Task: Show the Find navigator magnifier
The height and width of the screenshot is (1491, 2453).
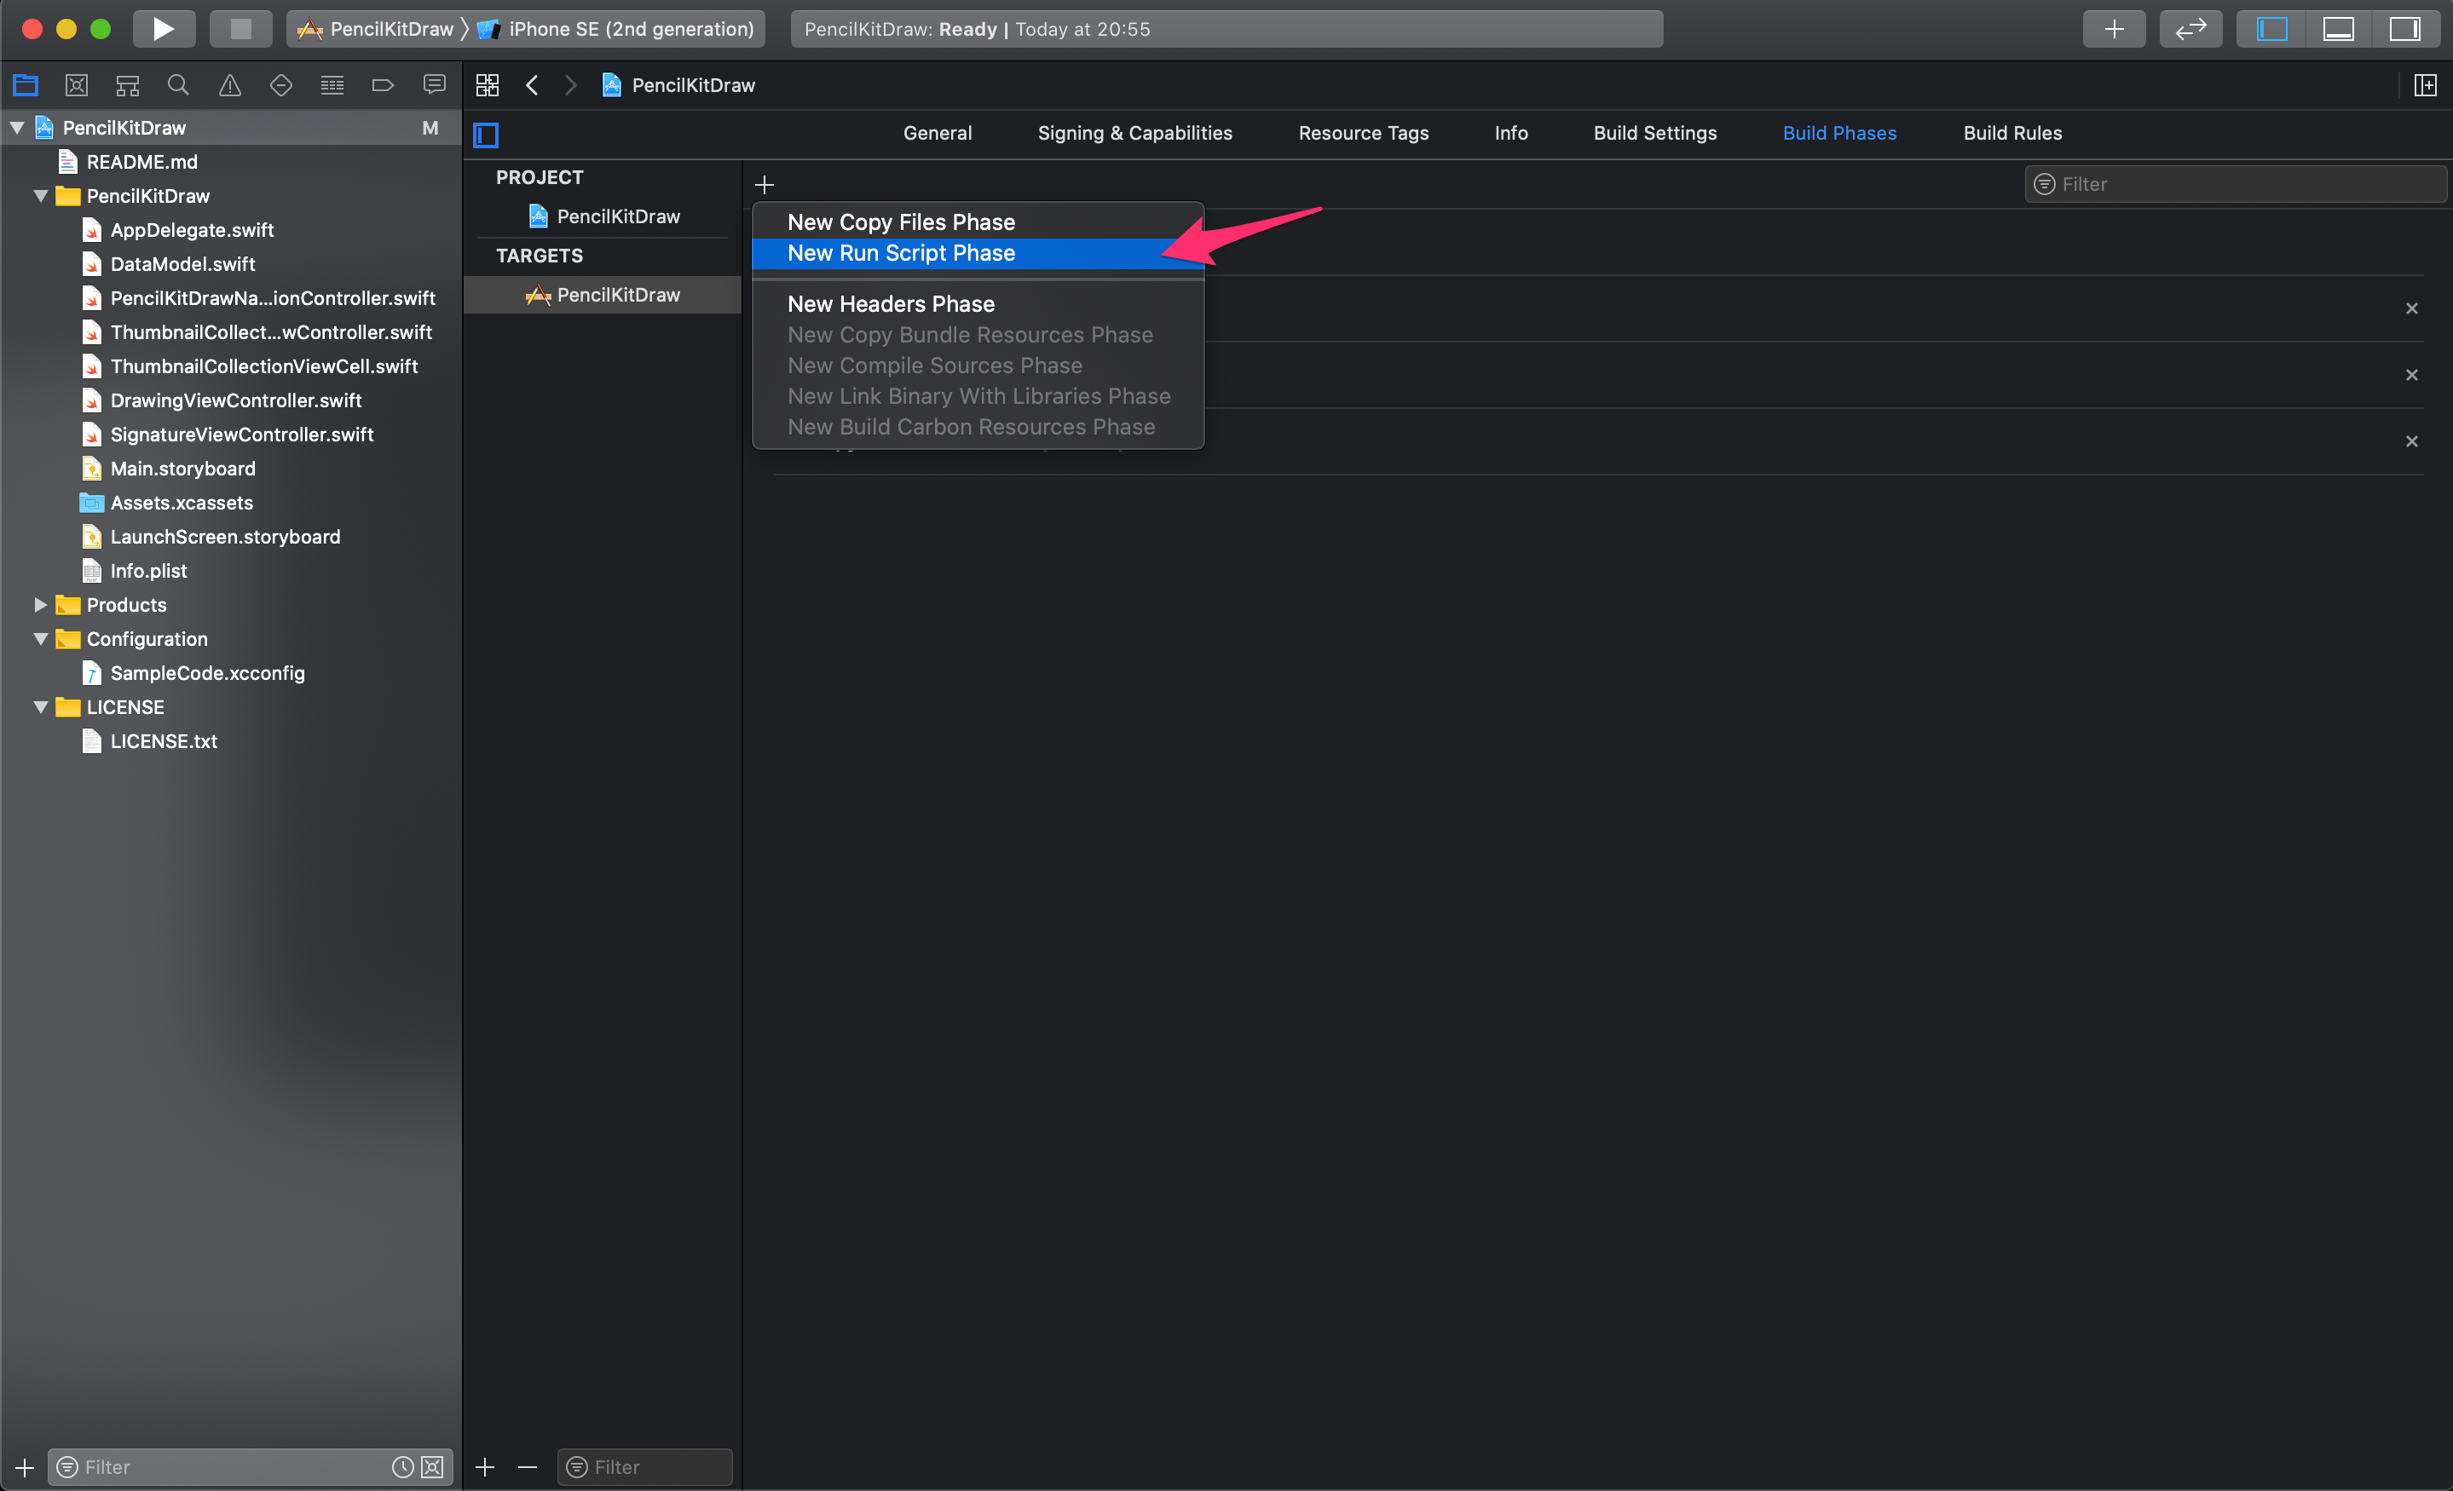Action: 178,85
